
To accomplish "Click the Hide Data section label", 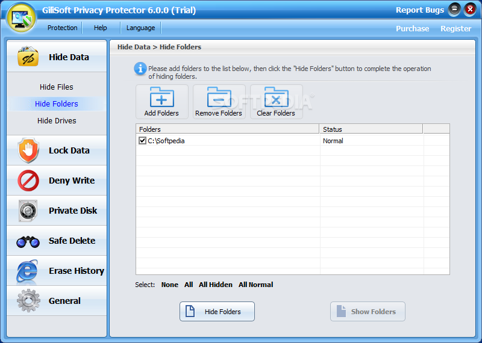I will 69,57.
